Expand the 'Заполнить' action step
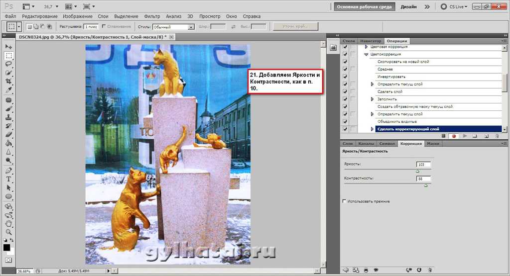Viewport: 510px width, 276px height. [372, 99]
